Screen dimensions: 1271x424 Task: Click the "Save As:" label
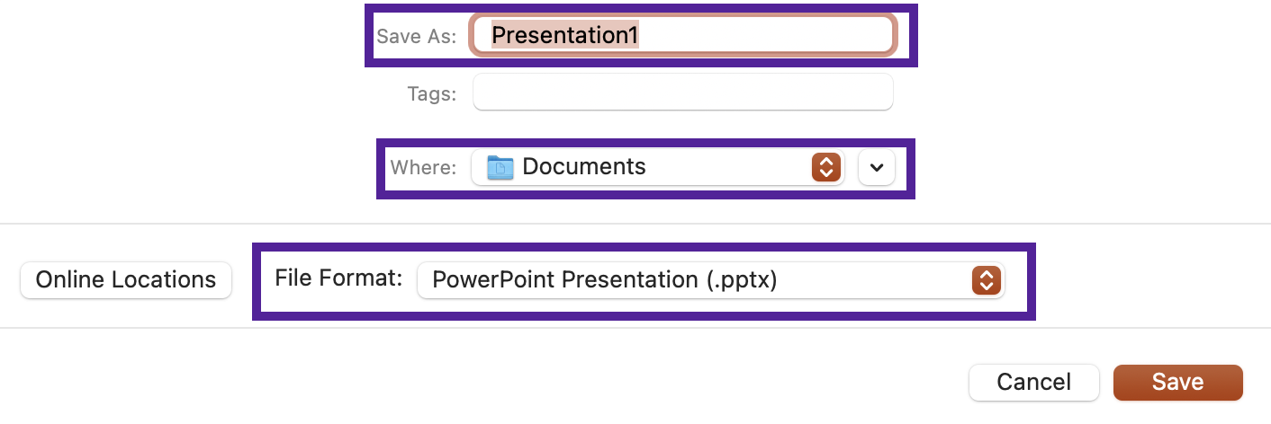417,37
